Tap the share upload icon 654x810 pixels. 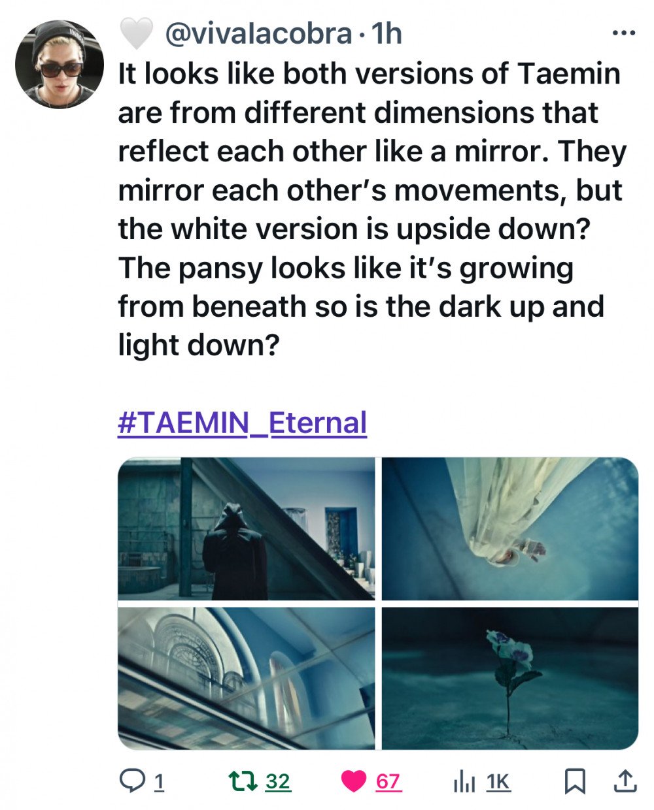point(625,781)
